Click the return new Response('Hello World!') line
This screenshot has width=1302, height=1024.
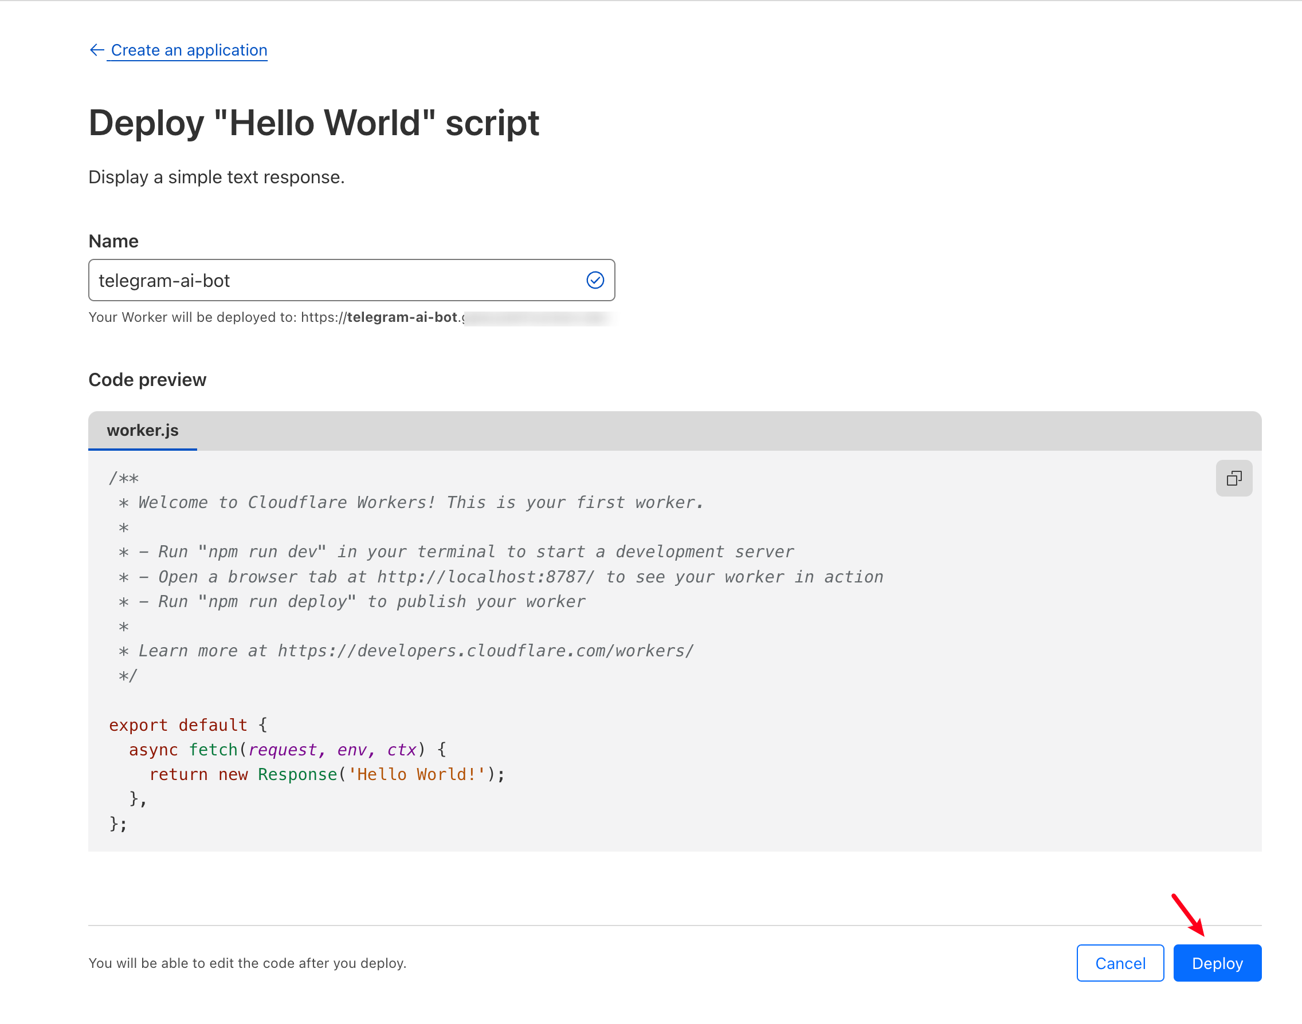pyautogui.click(x=327, y=774)
